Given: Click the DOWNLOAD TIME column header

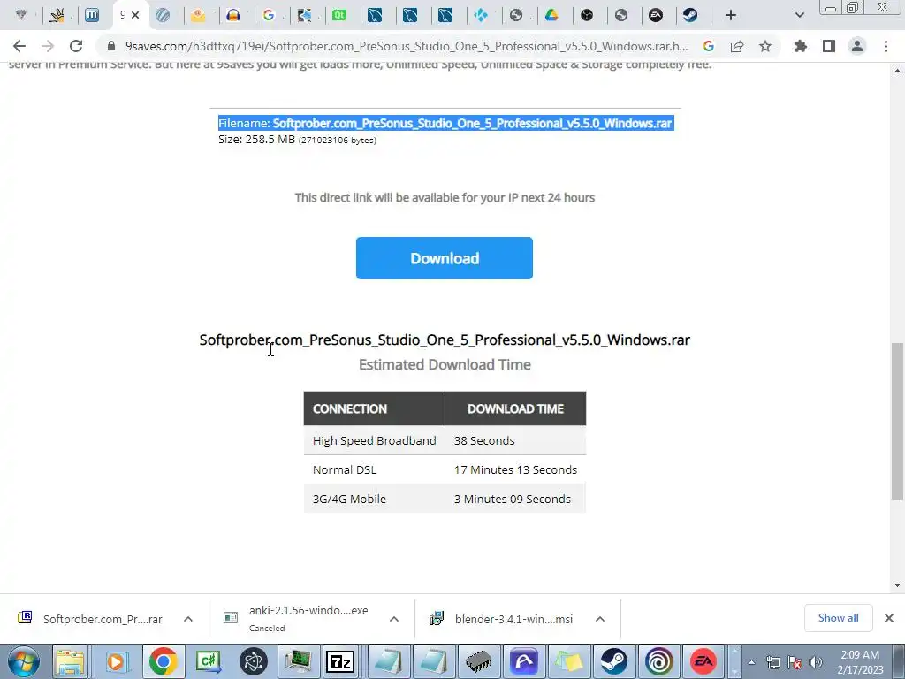Looking at the screenshot, I should coord(515,408).
